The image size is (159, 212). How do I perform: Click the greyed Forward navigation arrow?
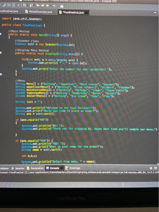(x=54, y=6)
